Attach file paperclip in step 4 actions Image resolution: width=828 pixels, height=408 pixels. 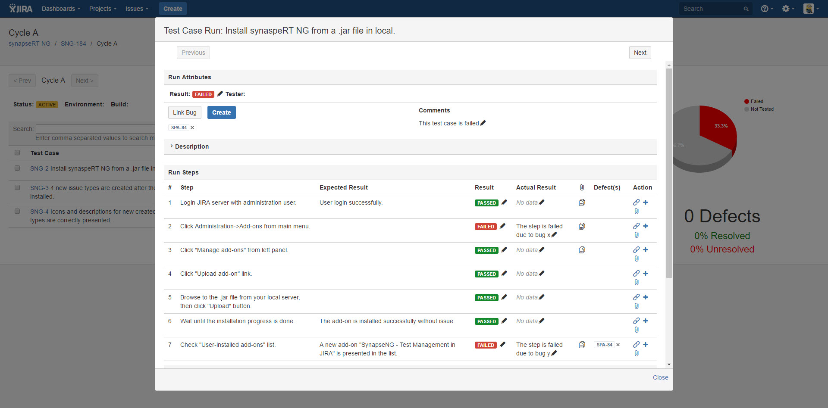tap(637, 282)
